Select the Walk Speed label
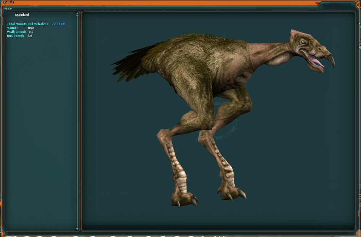 [x=16, y=32]
